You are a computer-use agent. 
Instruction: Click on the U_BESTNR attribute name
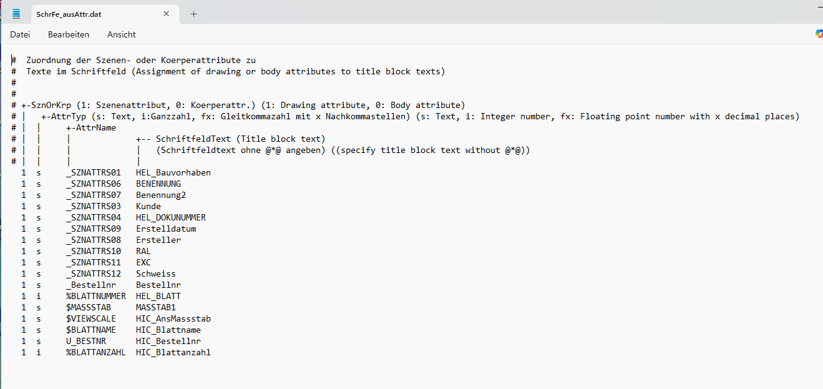click(x=86, y=341)
